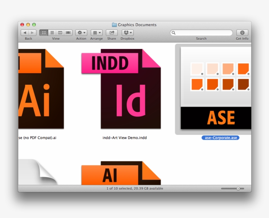Click the magnifying glass search icon
The width and height of the screenshot is (269, 218).
(174, 33)
